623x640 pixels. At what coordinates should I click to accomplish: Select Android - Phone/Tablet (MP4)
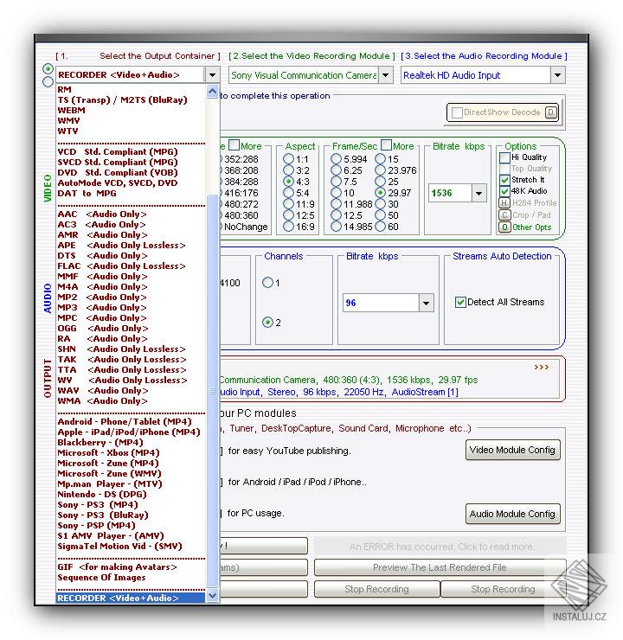tap(125, 422)
